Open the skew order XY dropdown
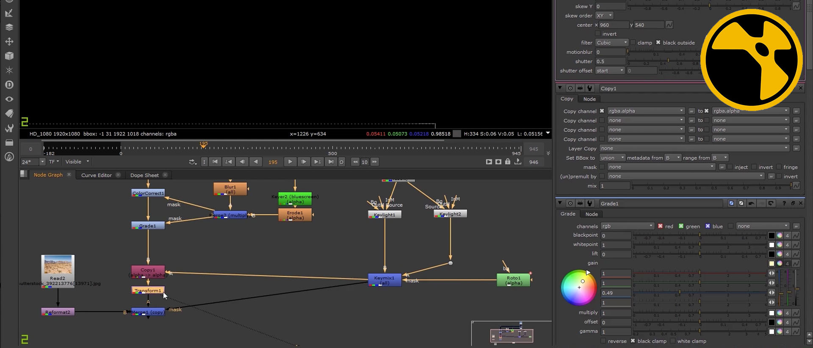This screenshot has width=813, height=348. coord(604,16)
